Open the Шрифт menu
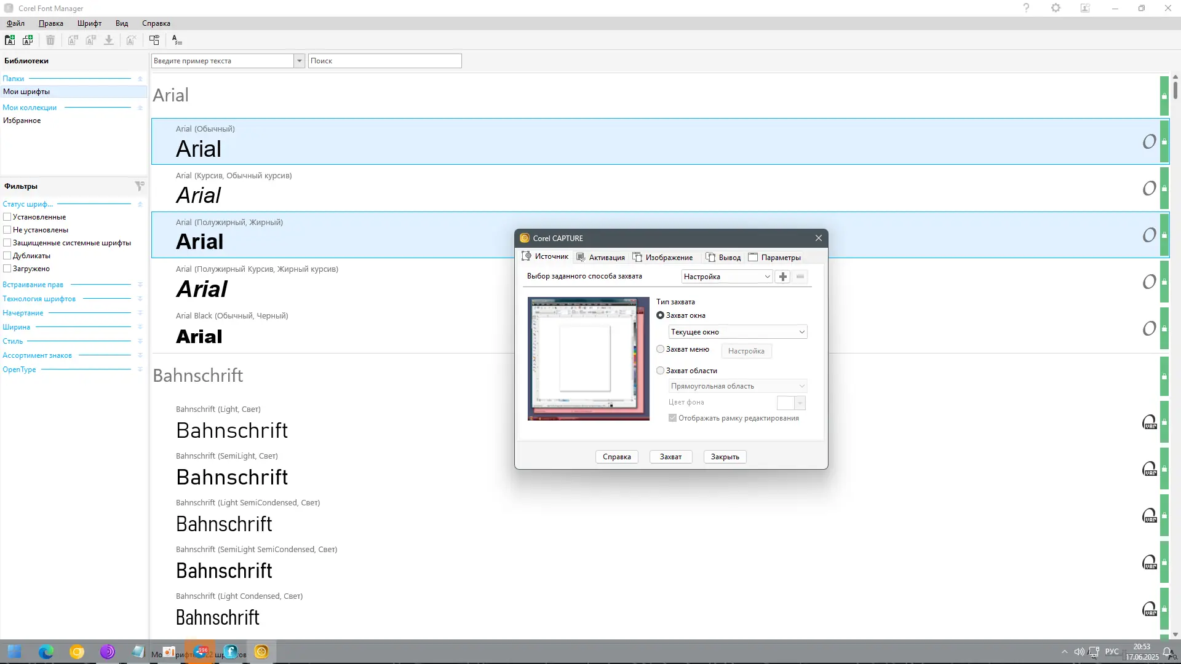Viewport: 1181px width, 664px height. 89,23
